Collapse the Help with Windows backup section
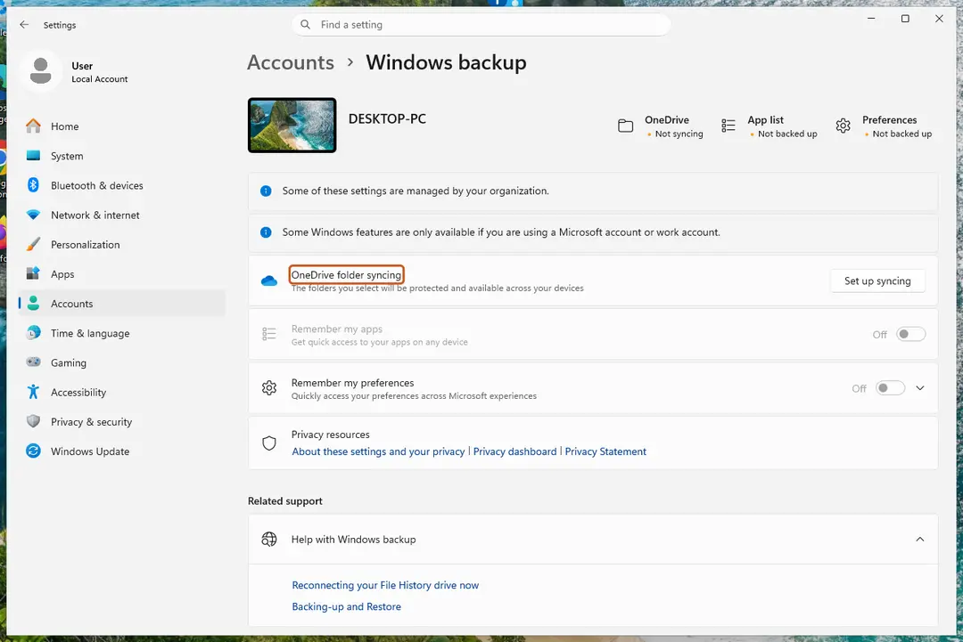 (x=920, y=539)
